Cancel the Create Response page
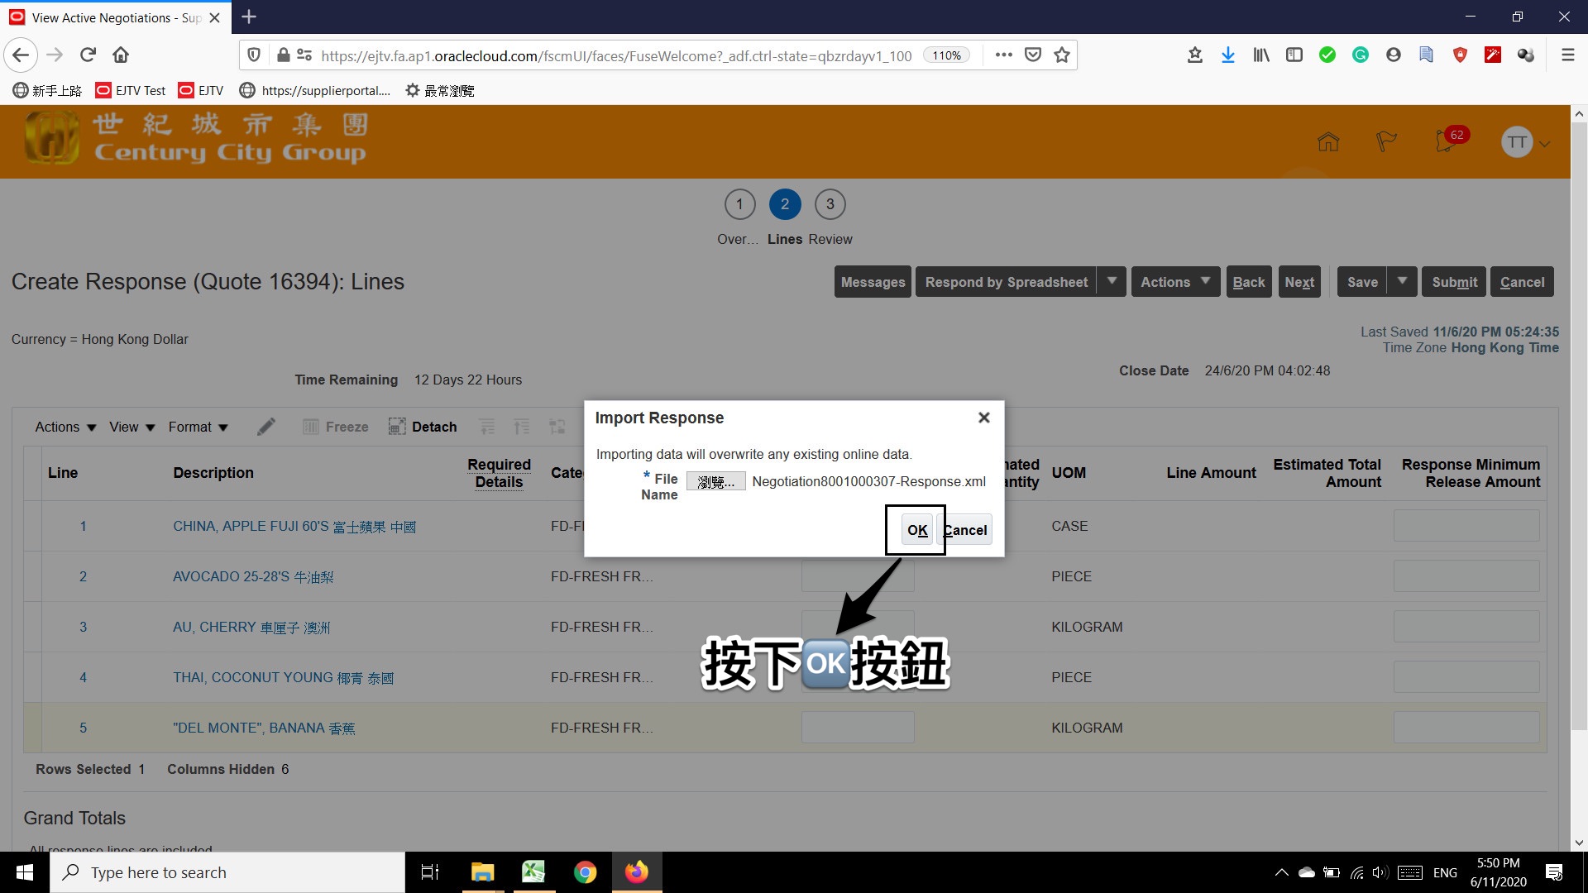The height and width of the screenshot is (893, 1588). coord(1522,282)
